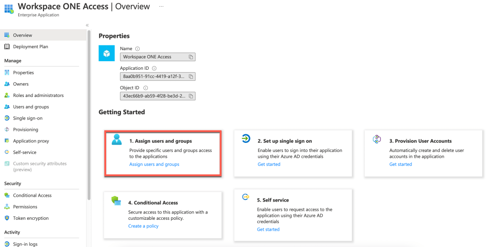Click the Set up single sign on icon
The image size is (489, 247).
(x=246, y=139)
